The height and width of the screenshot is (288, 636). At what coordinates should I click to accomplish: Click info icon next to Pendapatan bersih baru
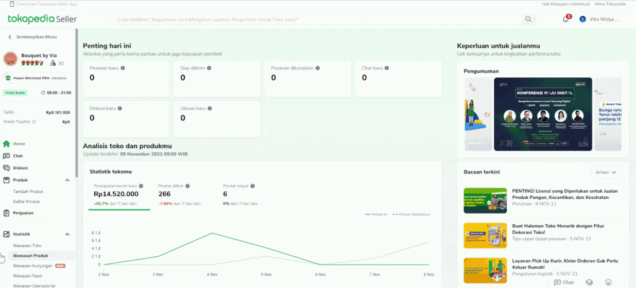coord(141,186)
